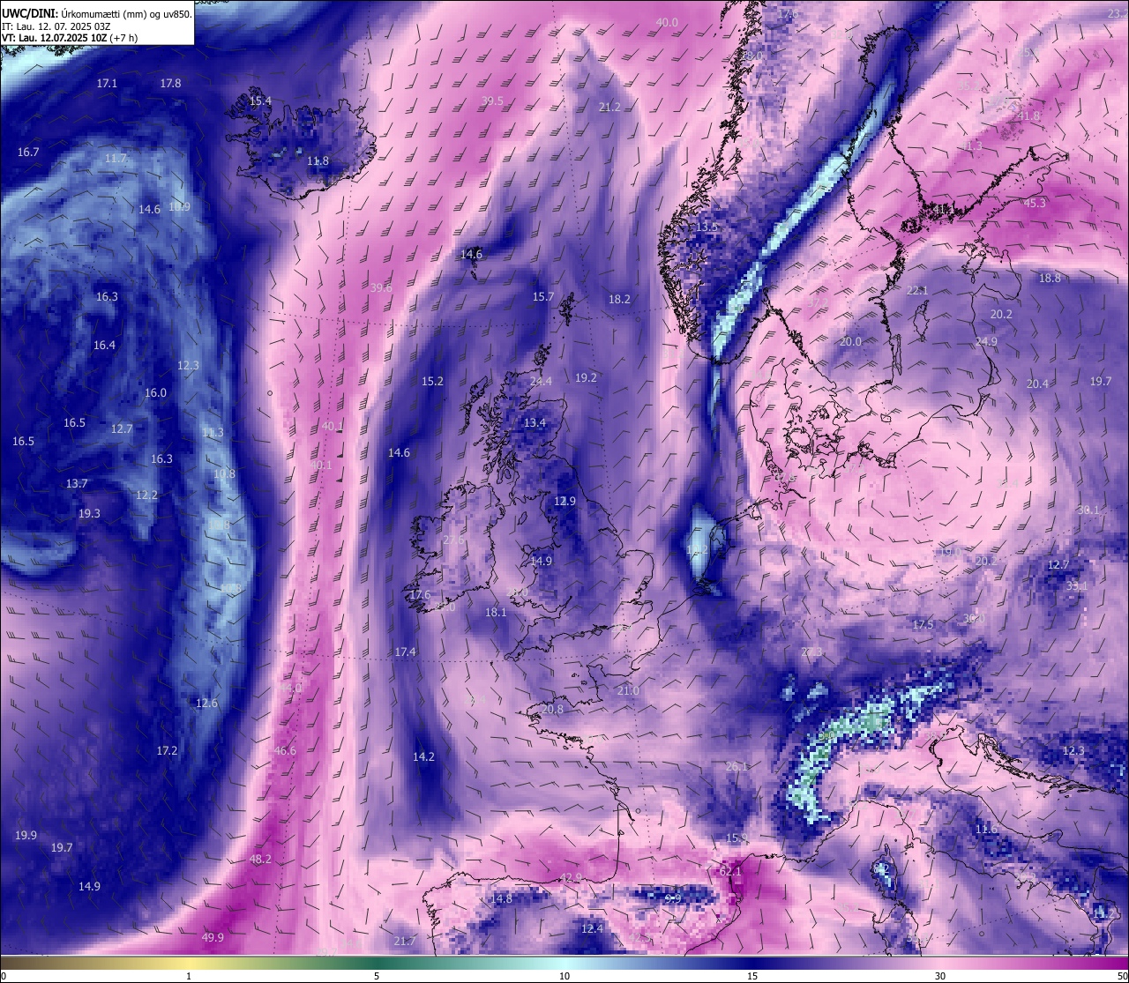Click the 21.7 value label
Viewport: 1129px width, 983px height.
click(x=405, y=941)
